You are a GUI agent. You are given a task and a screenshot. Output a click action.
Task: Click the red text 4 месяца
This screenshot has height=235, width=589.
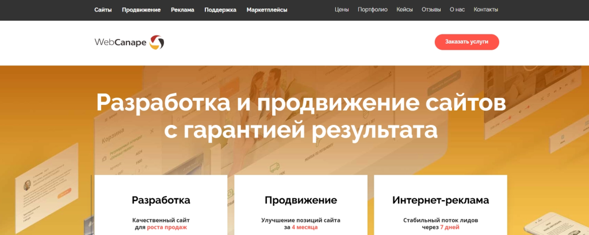tap(305, 227)
